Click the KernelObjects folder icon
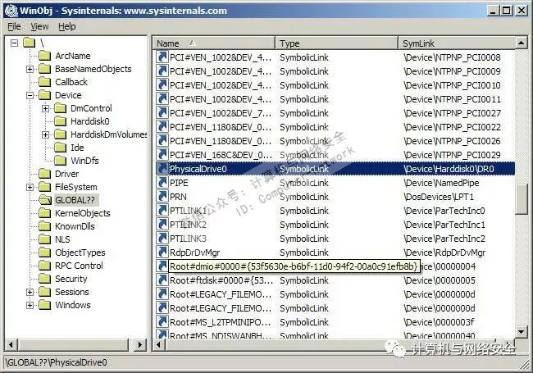533x373 pixels. pos(44,213)
